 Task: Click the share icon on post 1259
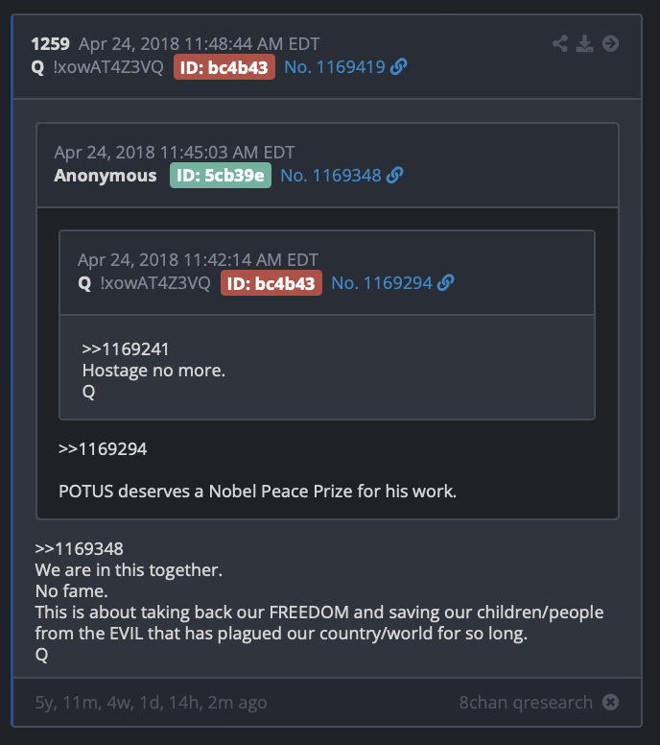point(560,44)
